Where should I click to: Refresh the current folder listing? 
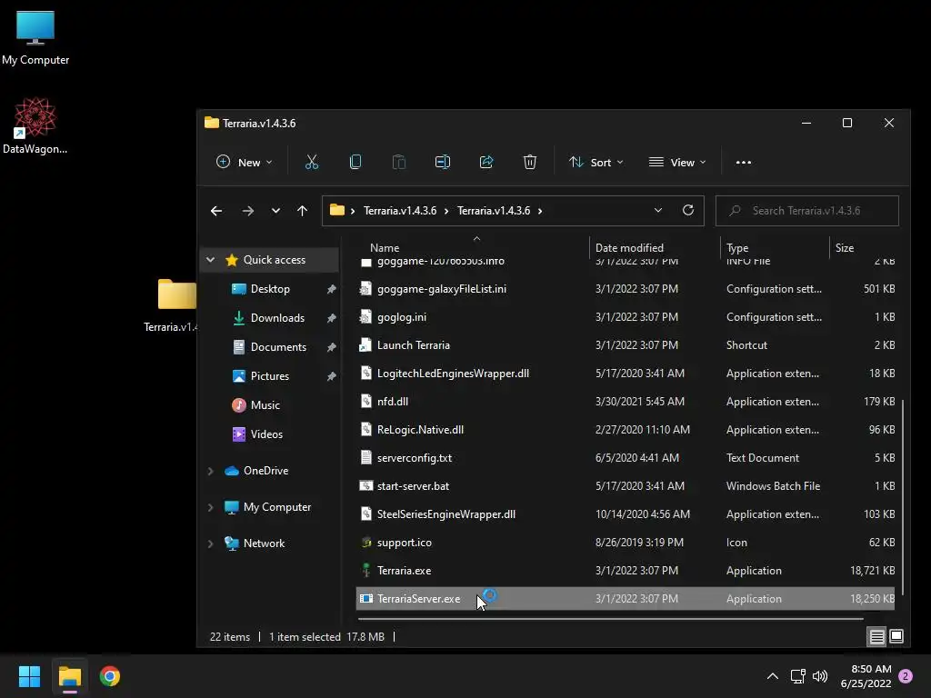point(688,210)
